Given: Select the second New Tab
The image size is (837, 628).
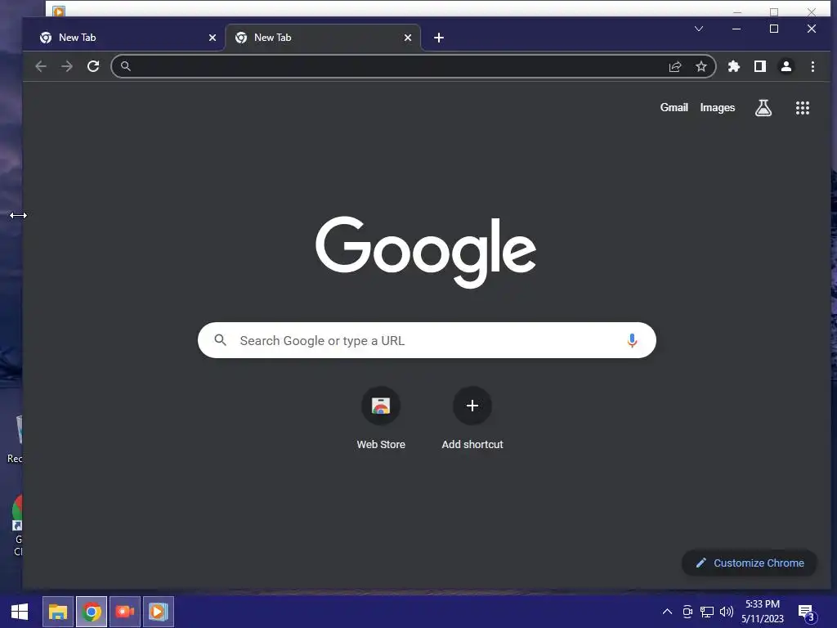Looking at the screenshot, I should (322, 38).
